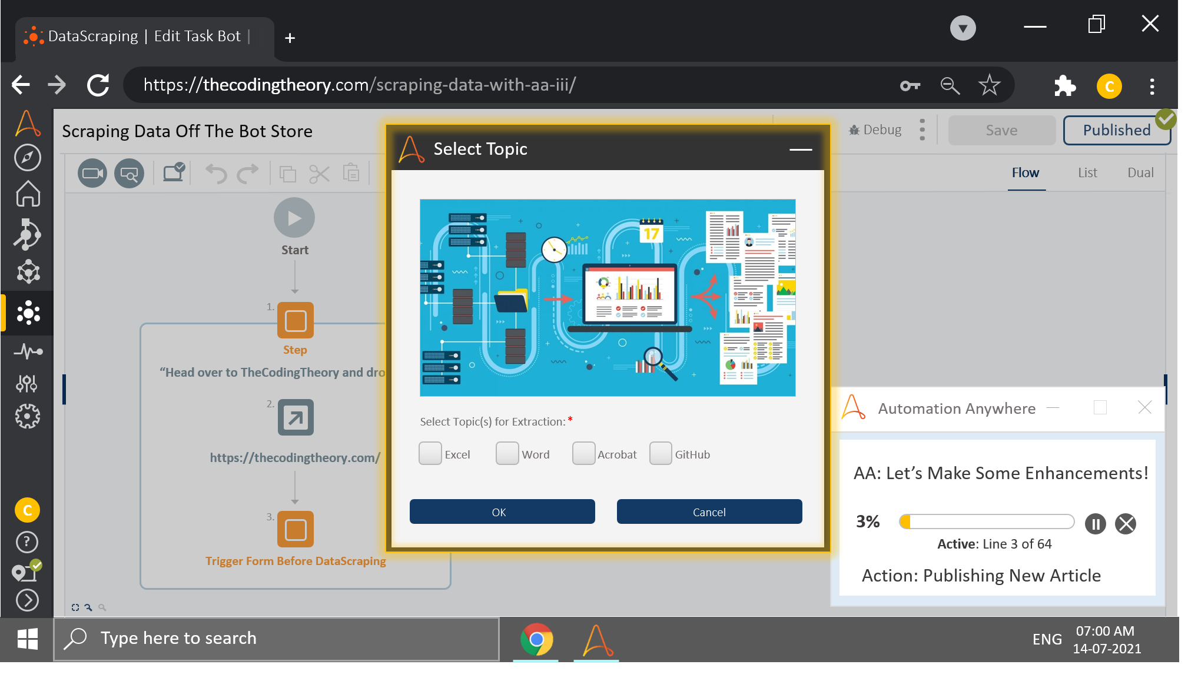Switch to the Dual view tab
The height and width of the screenshot is (681, 1188).
pos(1140,172)
